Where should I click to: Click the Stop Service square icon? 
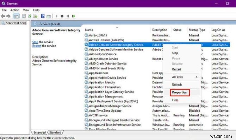click(x=62, y=16)
